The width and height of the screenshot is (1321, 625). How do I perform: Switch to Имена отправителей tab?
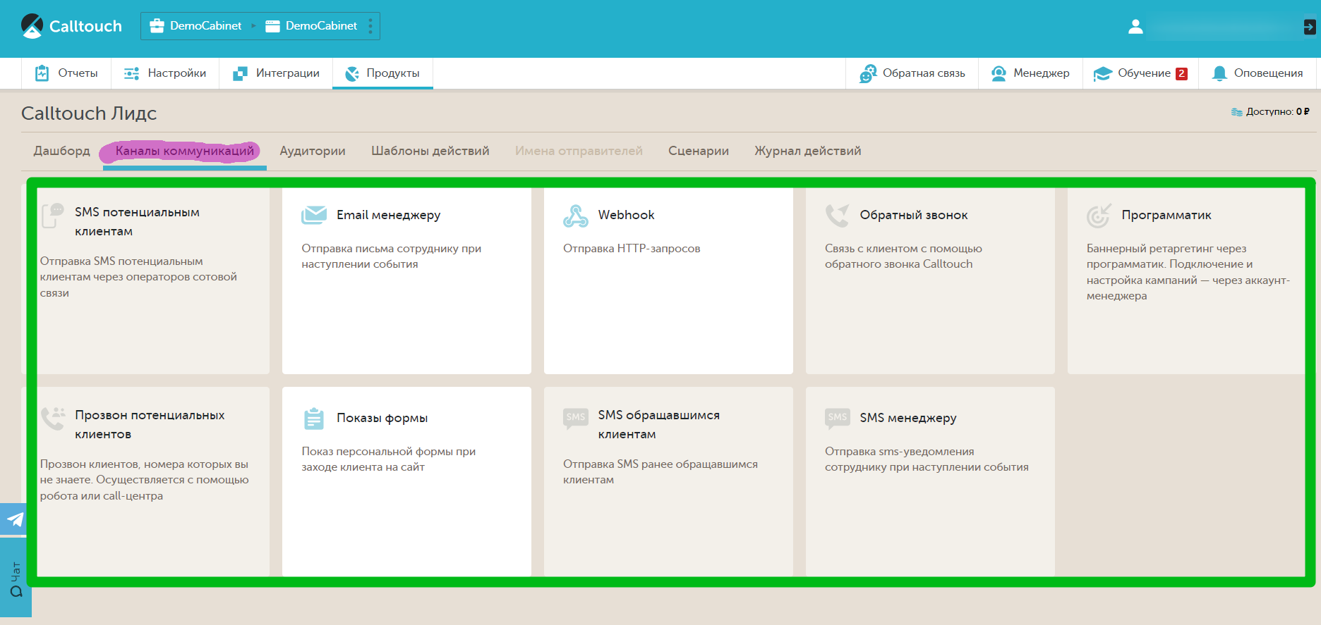[x=579, y=151]
